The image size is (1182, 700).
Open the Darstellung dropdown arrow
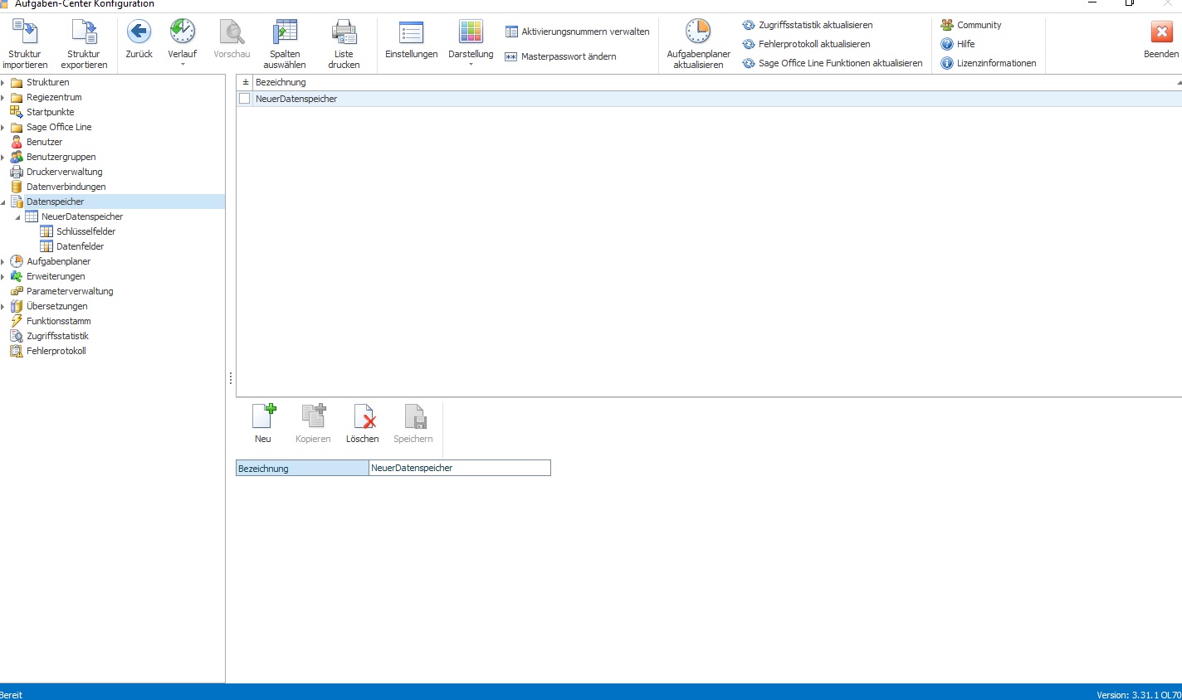tap(471, 65)
